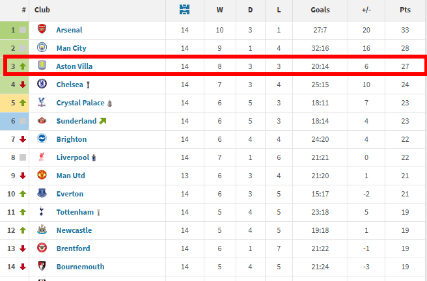This screenshot has height=281, width=427.
Task: Click the matches played pitch icon header
Action: click(x=184, y=10)
